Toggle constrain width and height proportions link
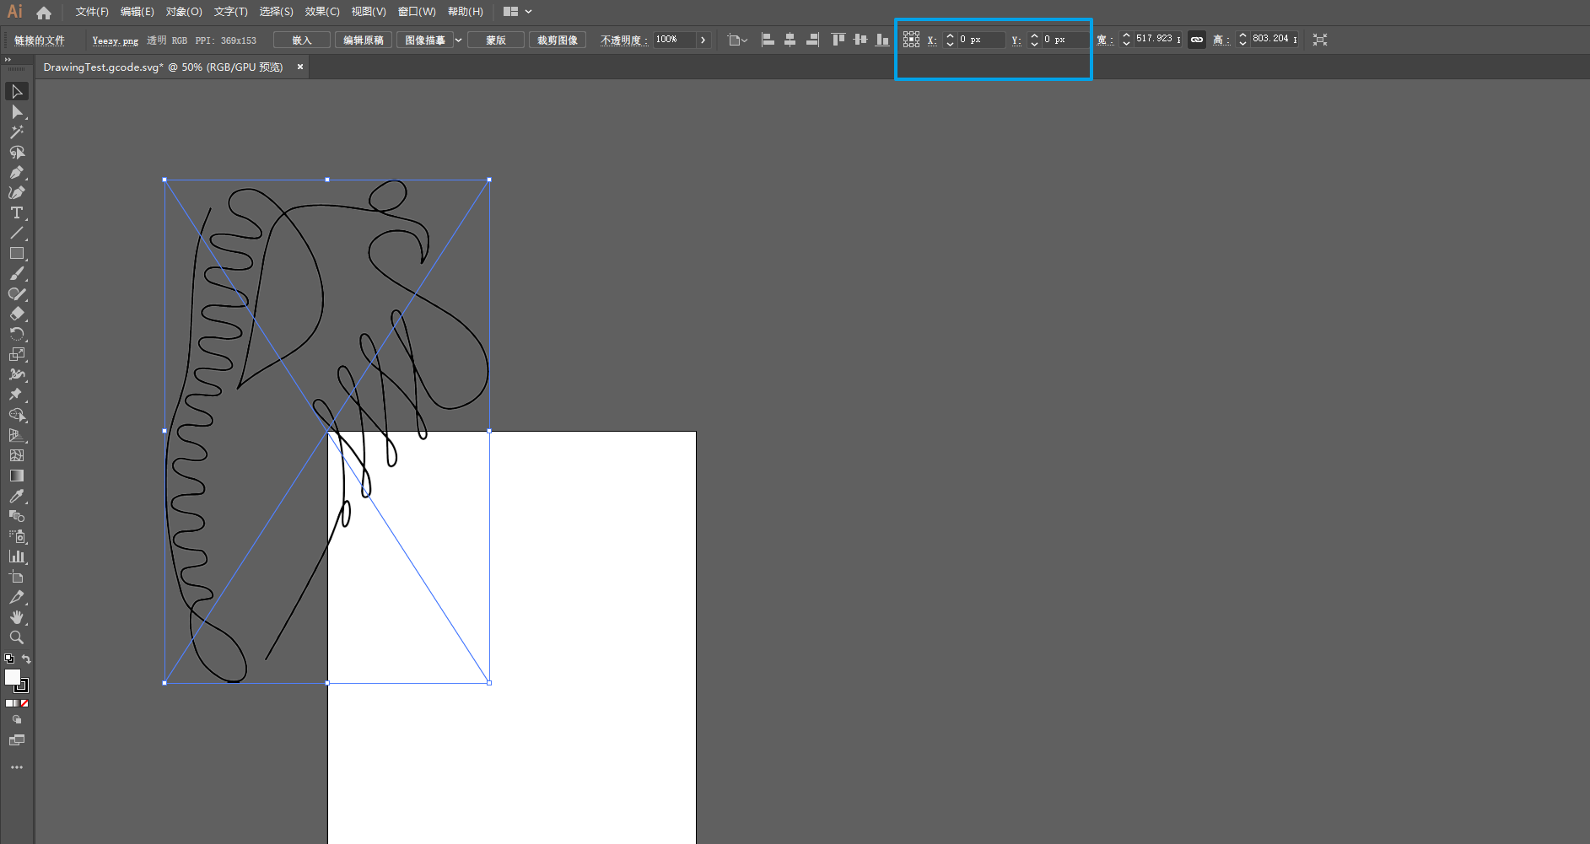 [x=1197, y=40]
